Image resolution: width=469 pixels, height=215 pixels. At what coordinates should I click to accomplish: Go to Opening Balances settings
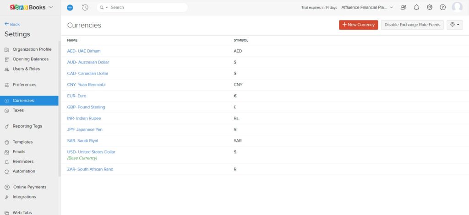click(x=31, y=59)
